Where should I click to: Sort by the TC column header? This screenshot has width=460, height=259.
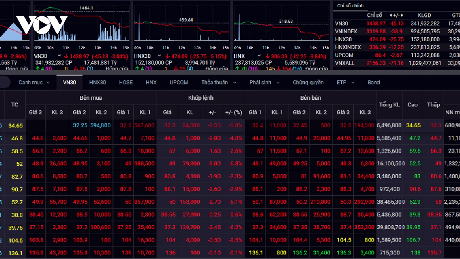[x=15, y=105]
